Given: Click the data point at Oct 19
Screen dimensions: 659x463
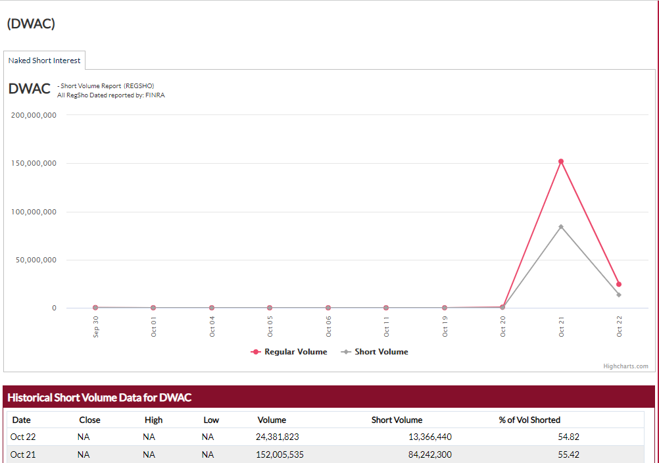Looking at the screenshot, I should click(x=445, y=308).
